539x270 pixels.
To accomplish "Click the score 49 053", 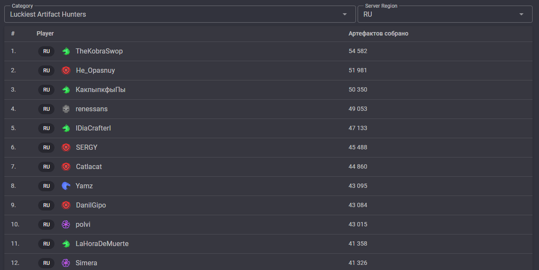I will click(358, 109).
